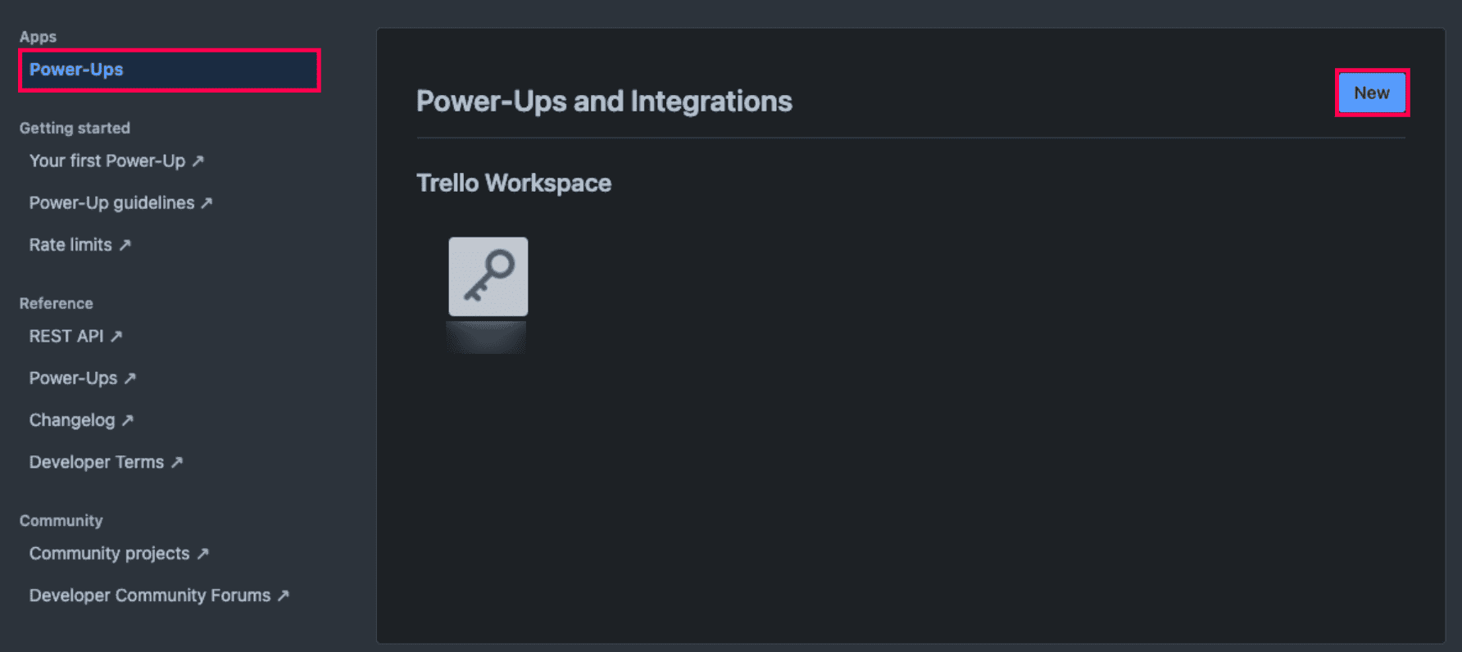Click the arrow icon beside Community projects
The height and width of the screenshot is (652, 1462).
coord(205,554)
